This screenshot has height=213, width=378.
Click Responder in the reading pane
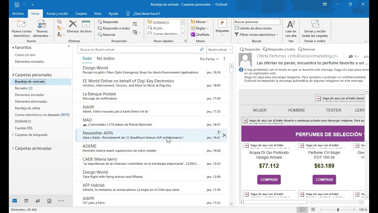tap(250, 49)
